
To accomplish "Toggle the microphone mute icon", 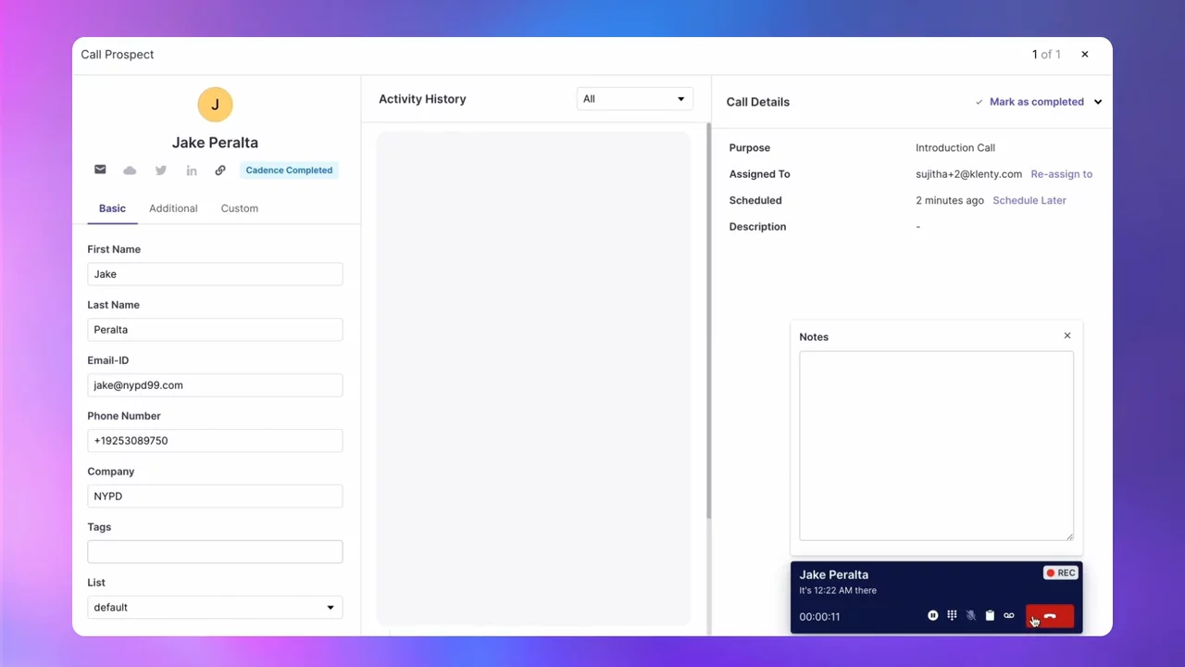I will coord(971,616).
